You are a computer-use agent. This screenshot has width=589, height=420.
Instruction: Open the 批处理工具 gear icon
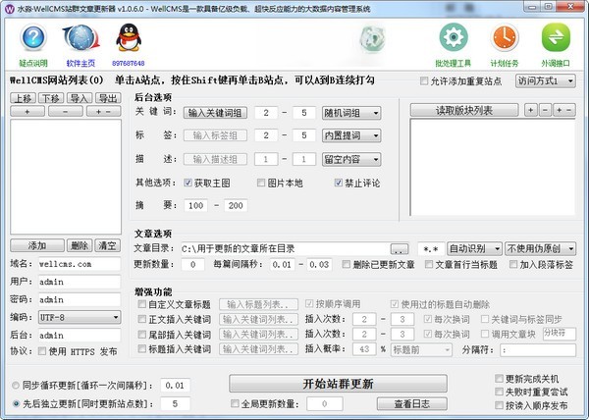[x=454, y=37]
